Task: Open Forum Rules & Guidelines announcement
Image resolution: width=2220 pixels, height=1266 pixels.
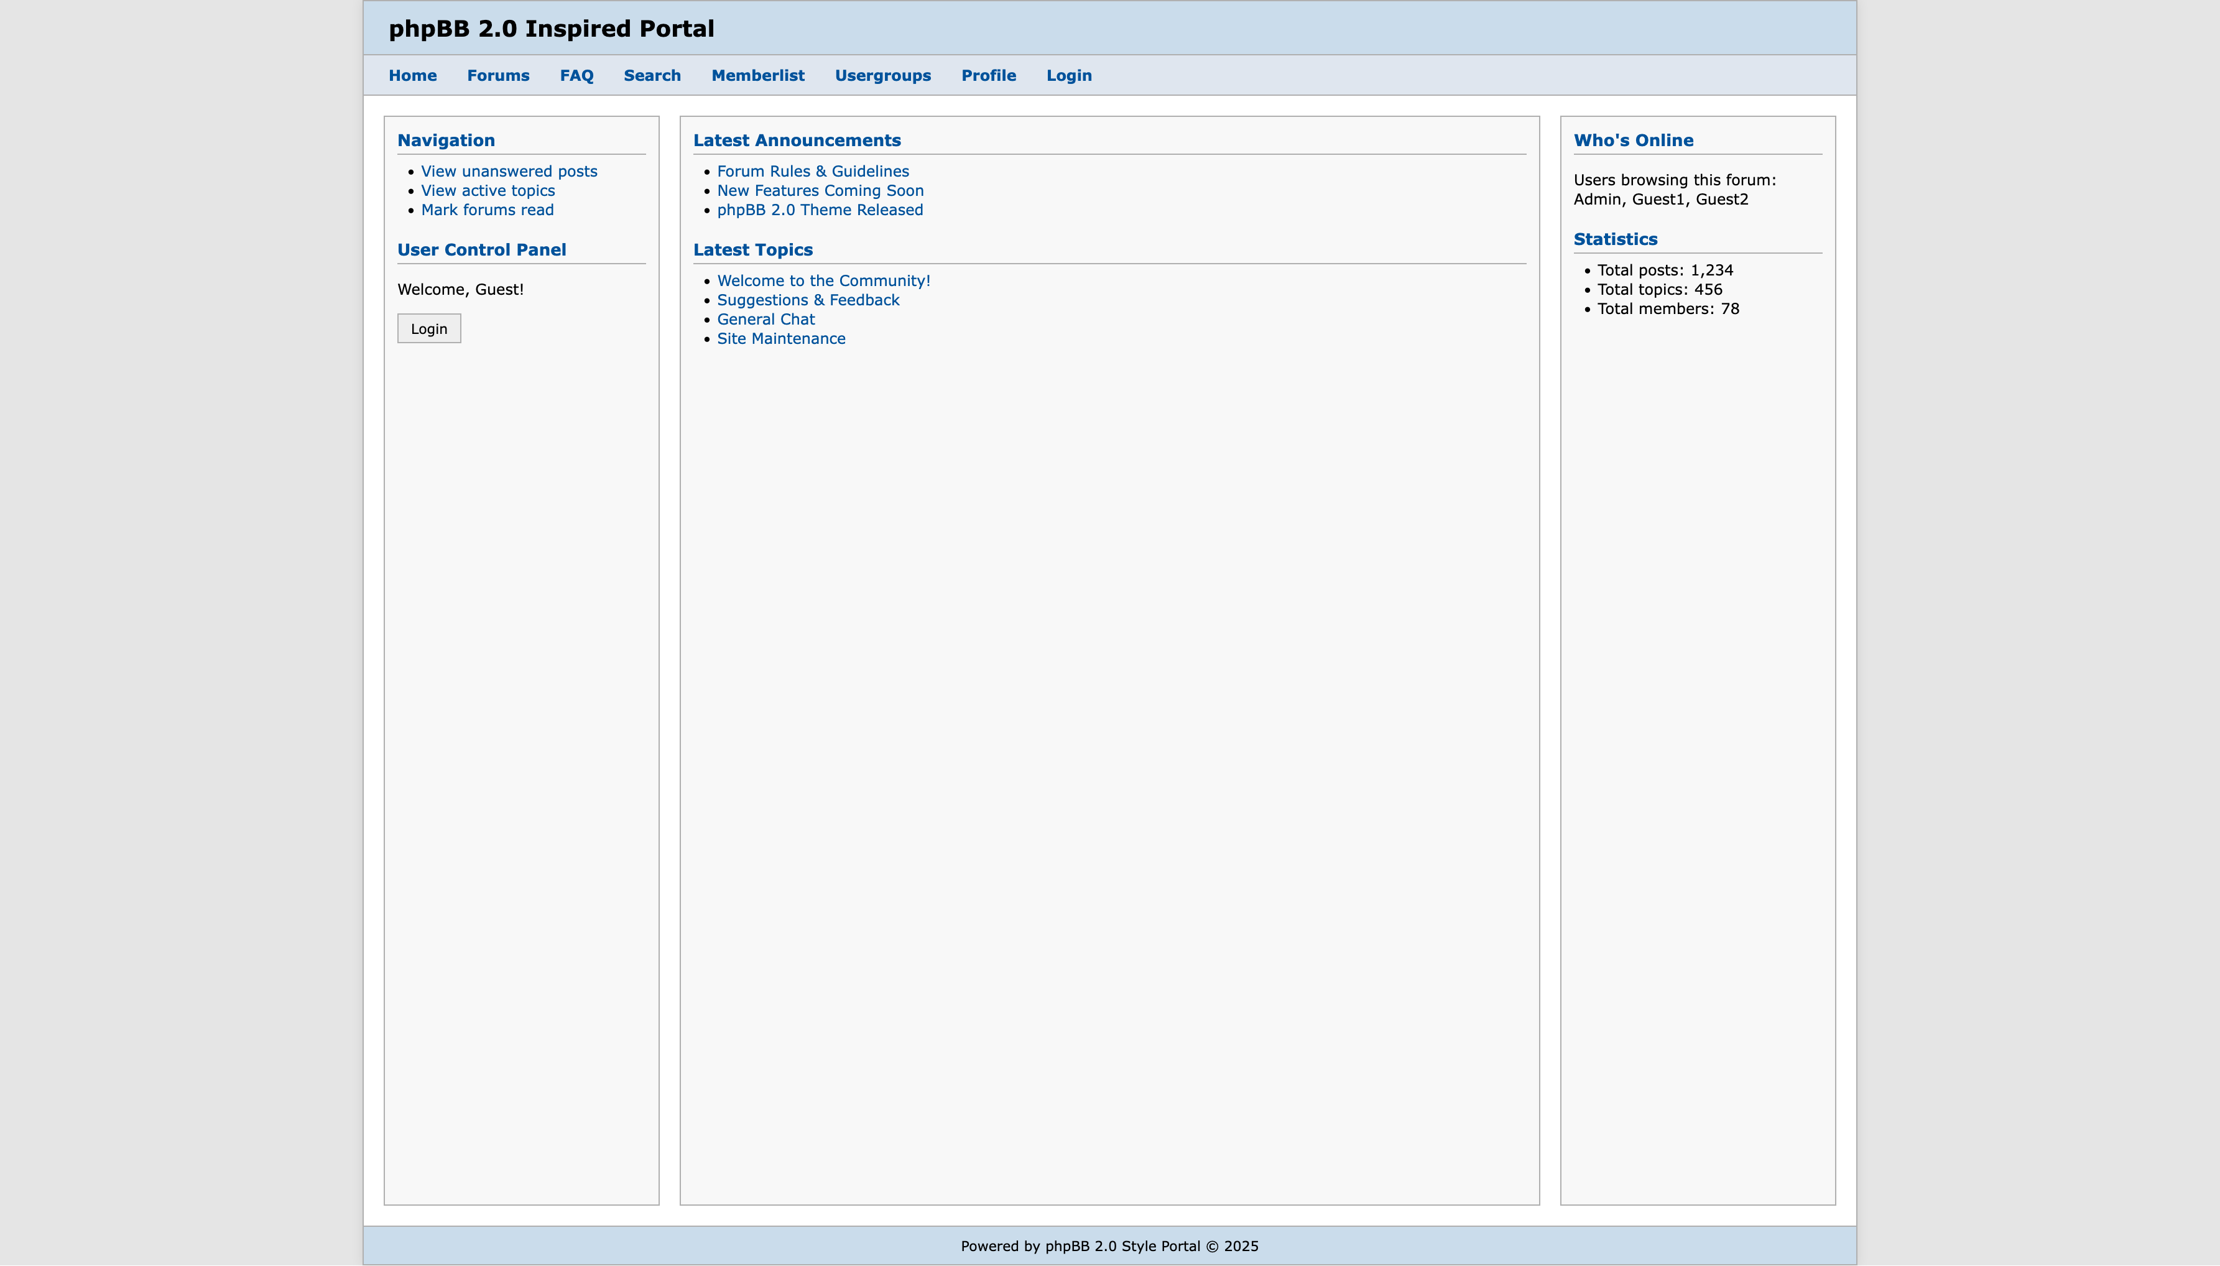Action: tap(812, 171)
